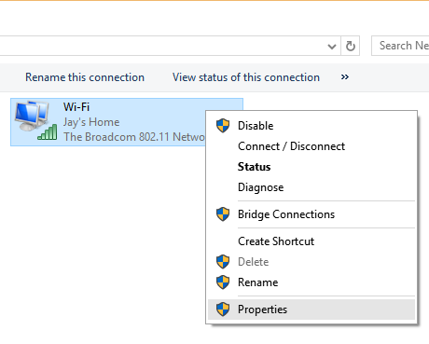Viewport: 429px width, 344px height.
Task: Click green signal strength bars icon
Action: [x=48, y=132]
